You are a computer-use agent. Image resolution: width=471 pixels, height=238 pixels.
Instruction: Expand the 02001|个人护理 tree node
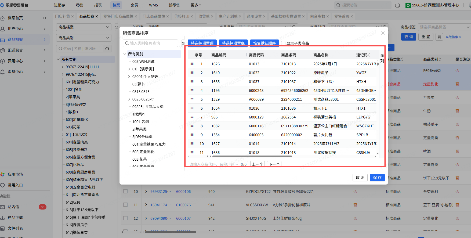[129, 77]
